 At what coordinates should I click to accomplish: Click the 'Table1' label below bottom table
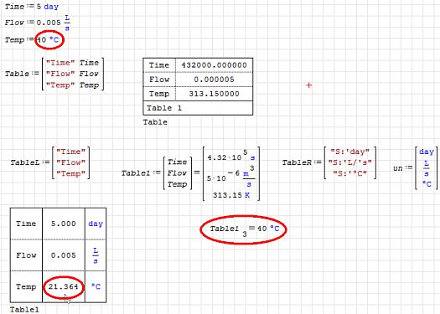24,310
